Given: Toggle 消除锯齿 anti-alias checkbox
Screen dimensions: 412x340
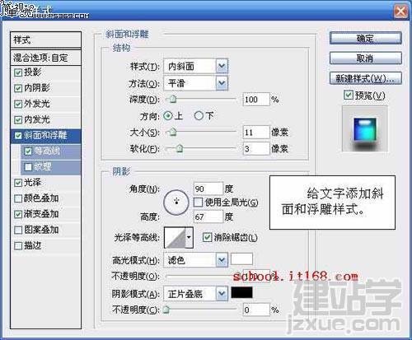Looking at the screenshot, I should pos(207,237).
